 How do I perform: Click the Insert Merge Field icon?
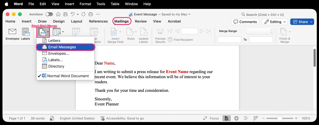click(x=114, y=32)
